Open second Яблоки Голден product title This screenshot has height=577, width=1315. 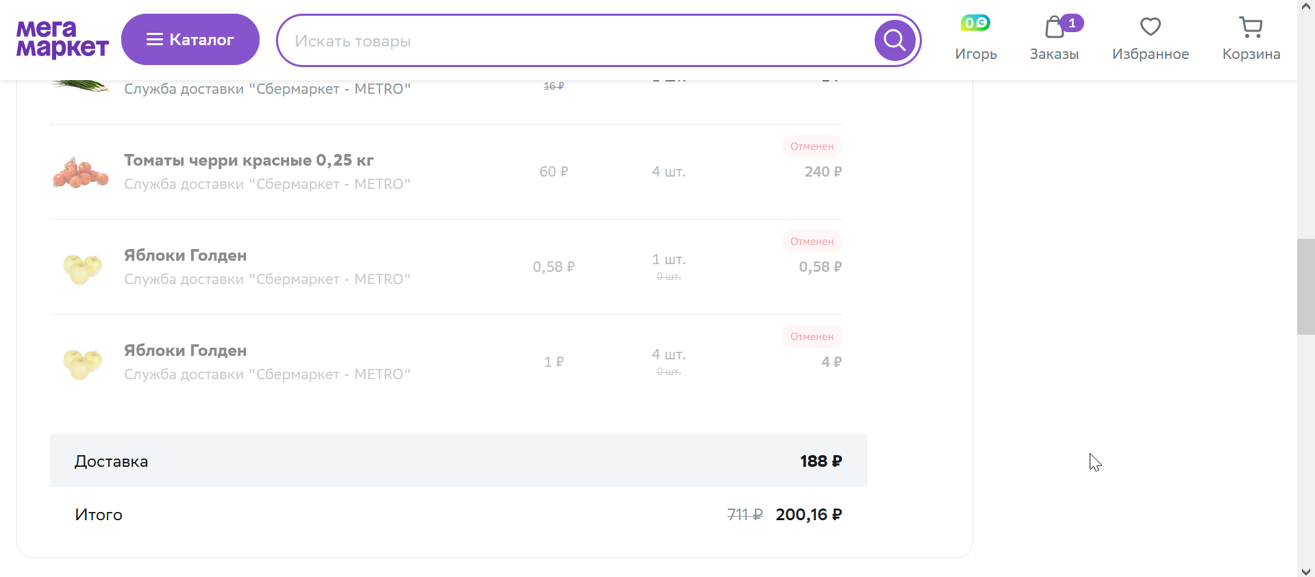(x=185, y=350)
